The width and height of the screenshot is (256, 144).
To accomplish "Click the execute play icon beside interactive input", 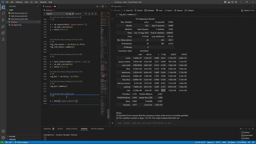I will (112, 123).
